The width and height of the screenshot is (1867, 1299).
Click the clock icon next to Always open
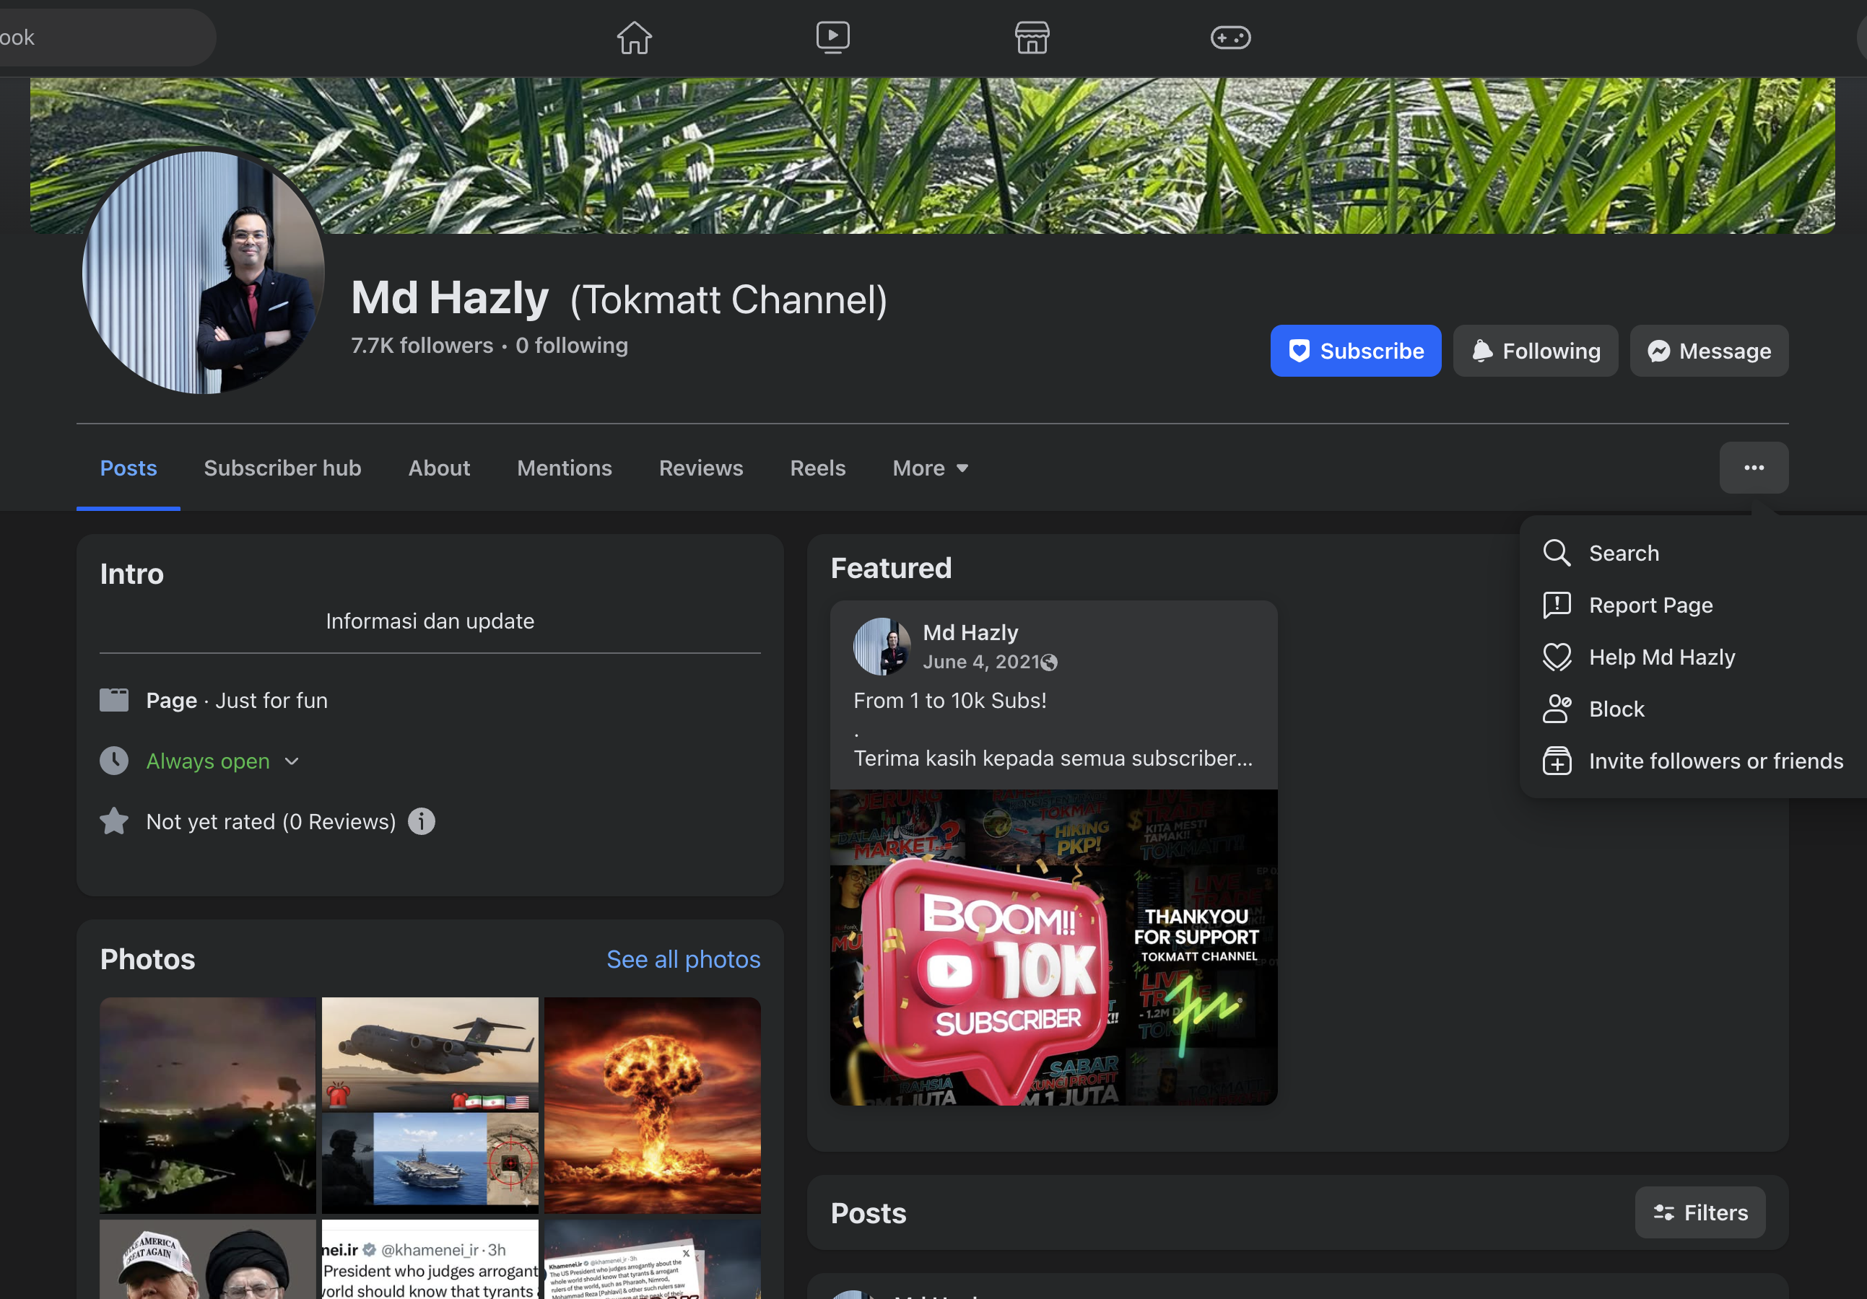coord(114,761)
